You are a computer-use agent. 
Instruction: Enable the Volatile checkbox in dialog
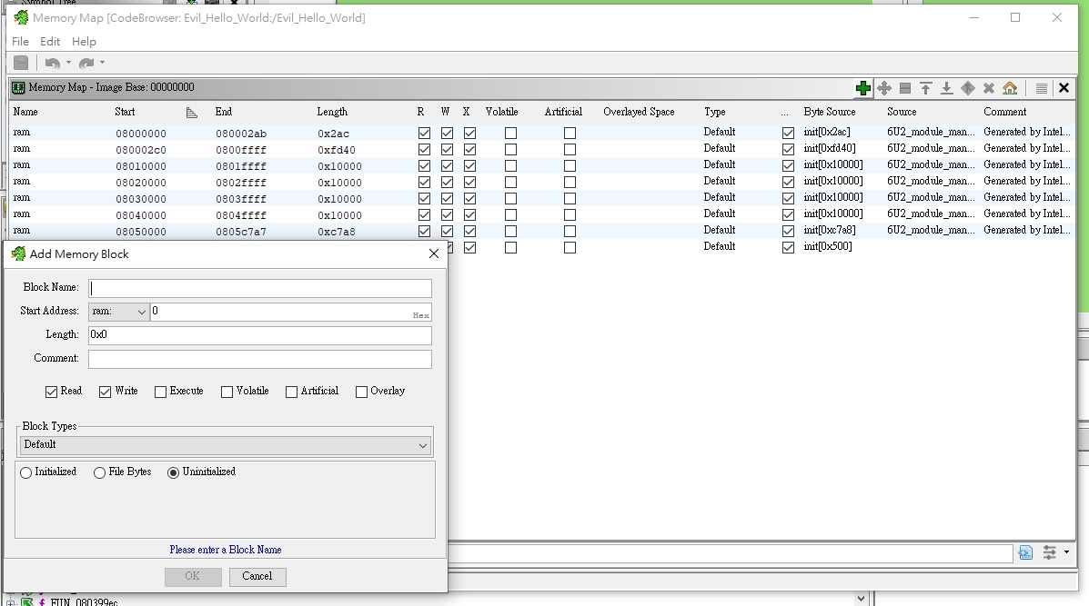tap(227, 392)
